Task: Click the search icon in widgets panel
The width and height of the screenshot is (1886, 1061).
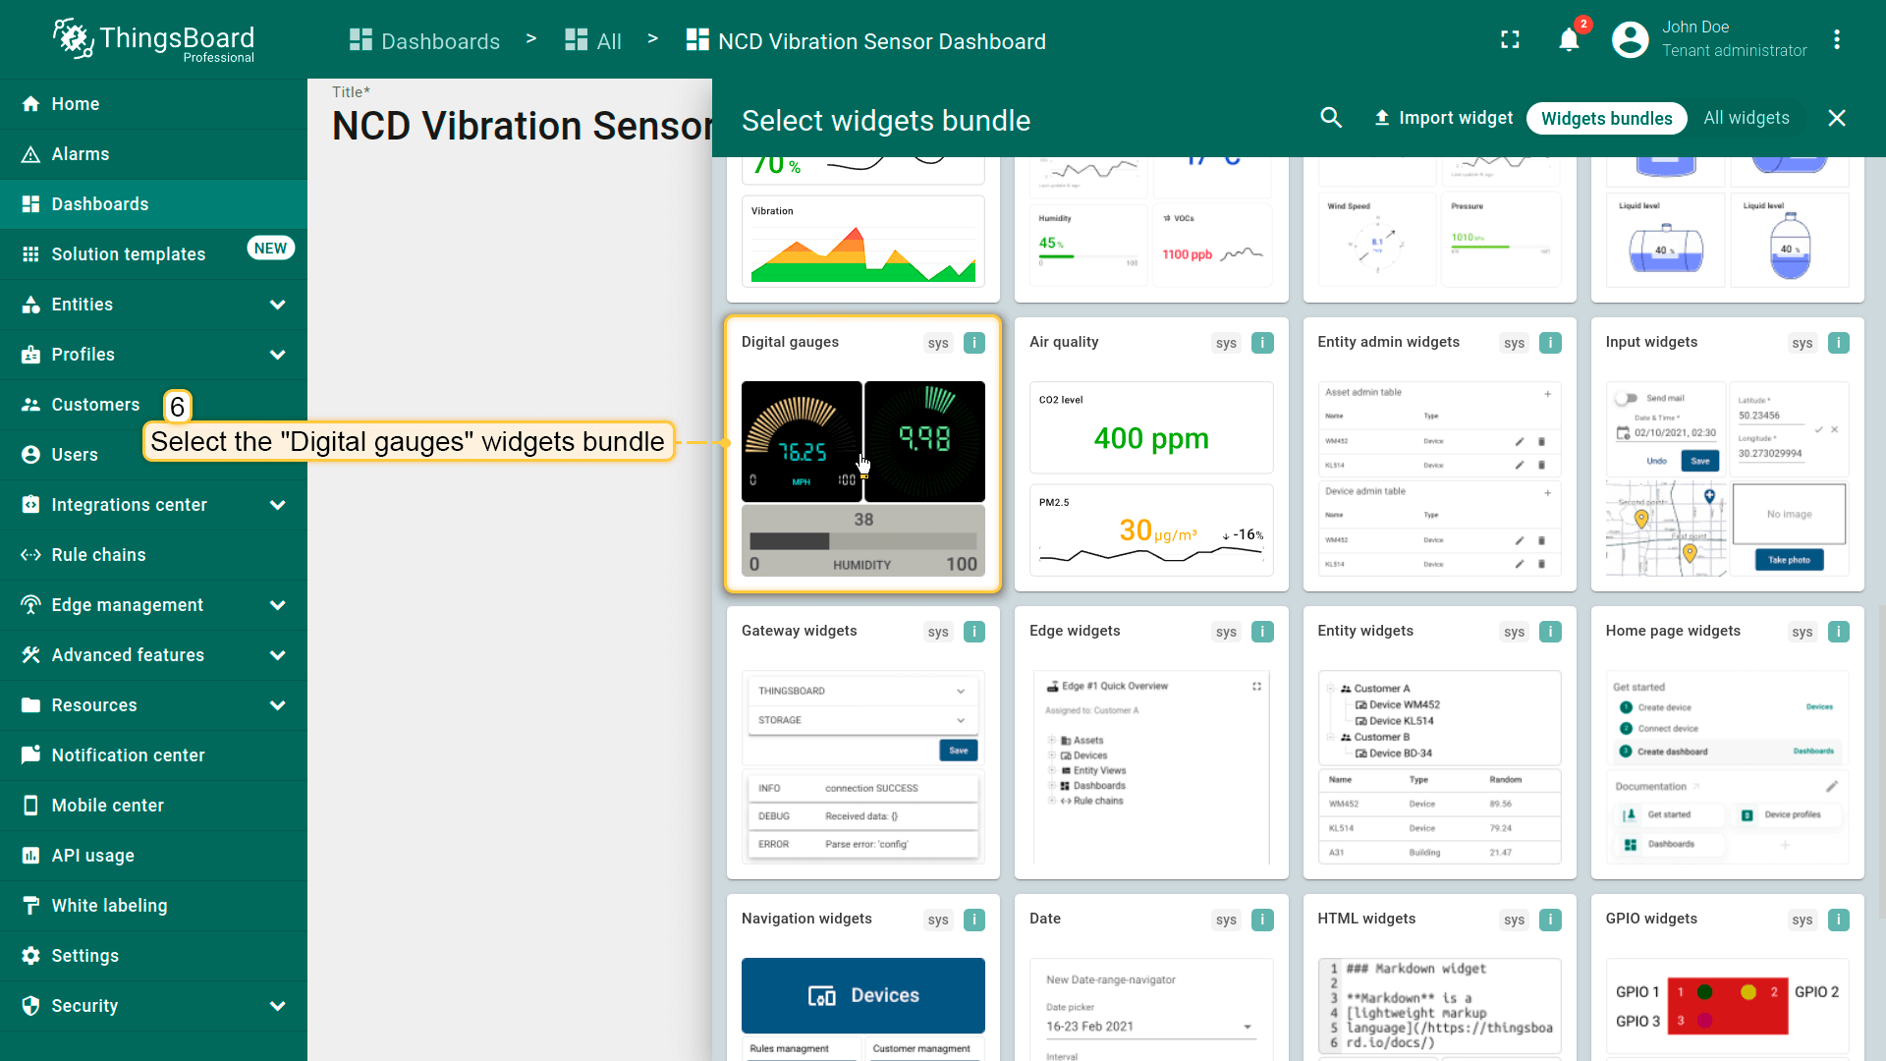Action: coord(1331,118)
